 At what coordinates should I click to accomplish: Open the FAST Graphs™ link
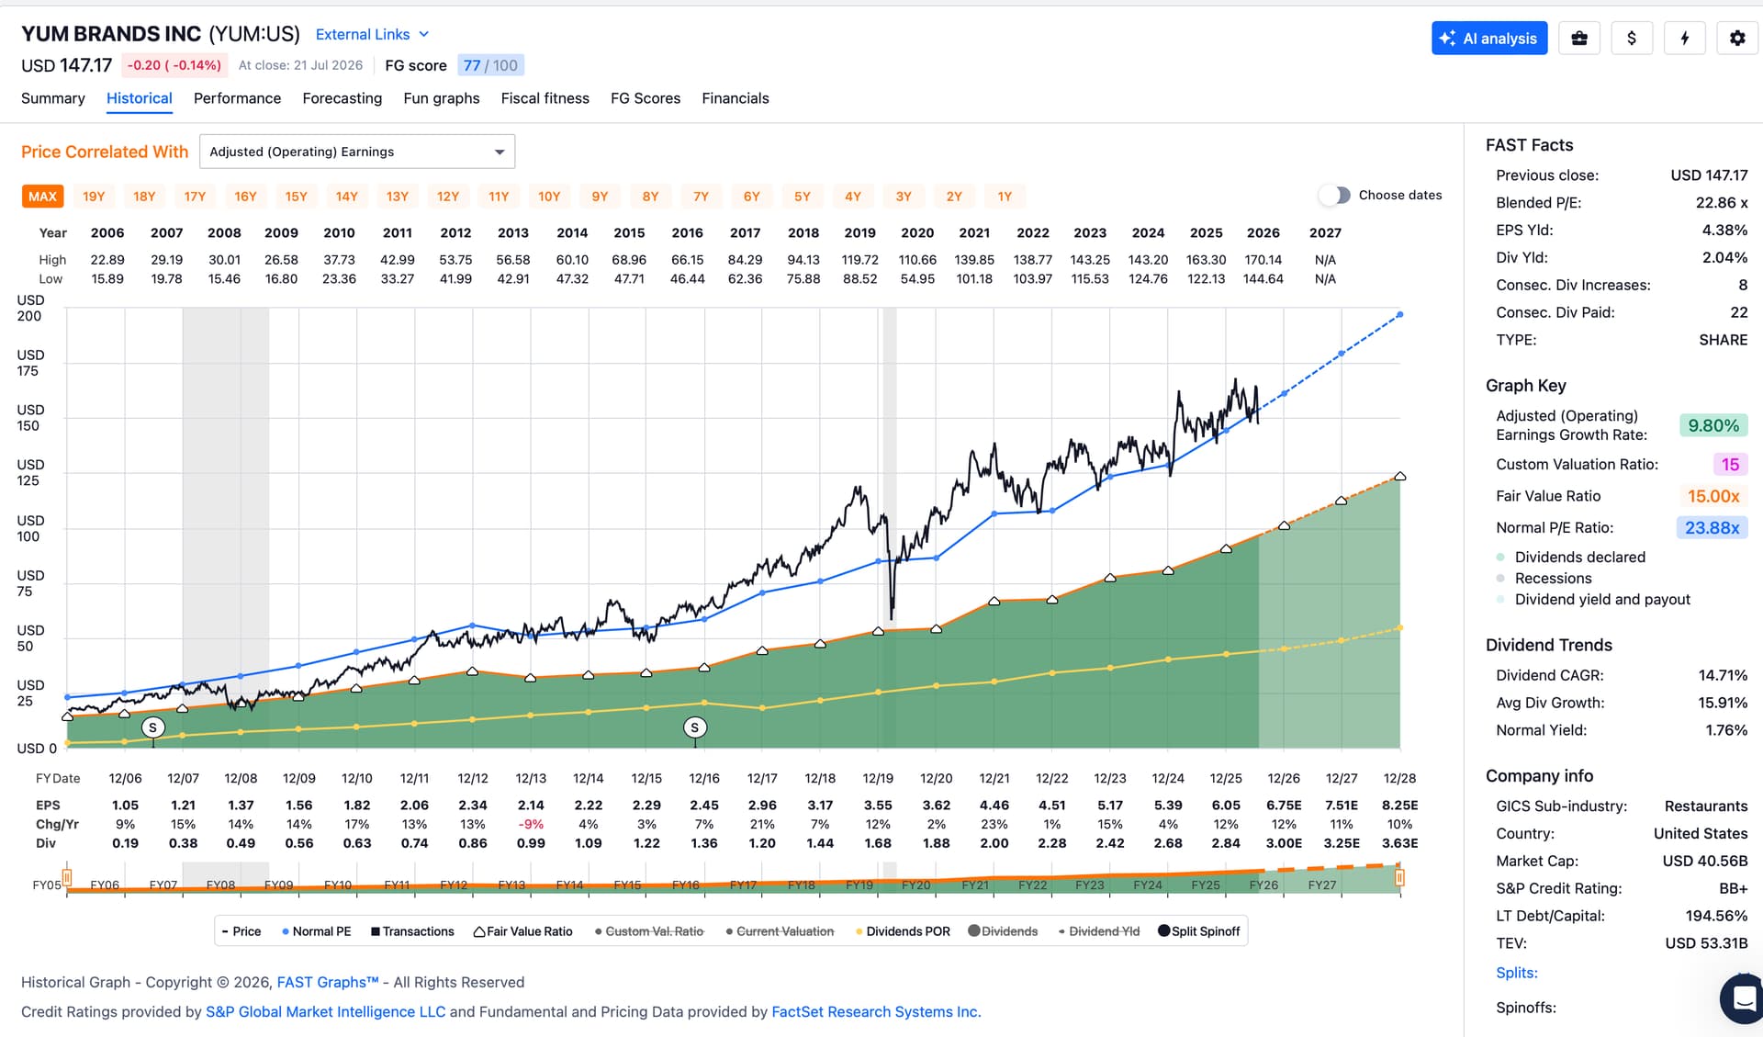pos(328,982)
